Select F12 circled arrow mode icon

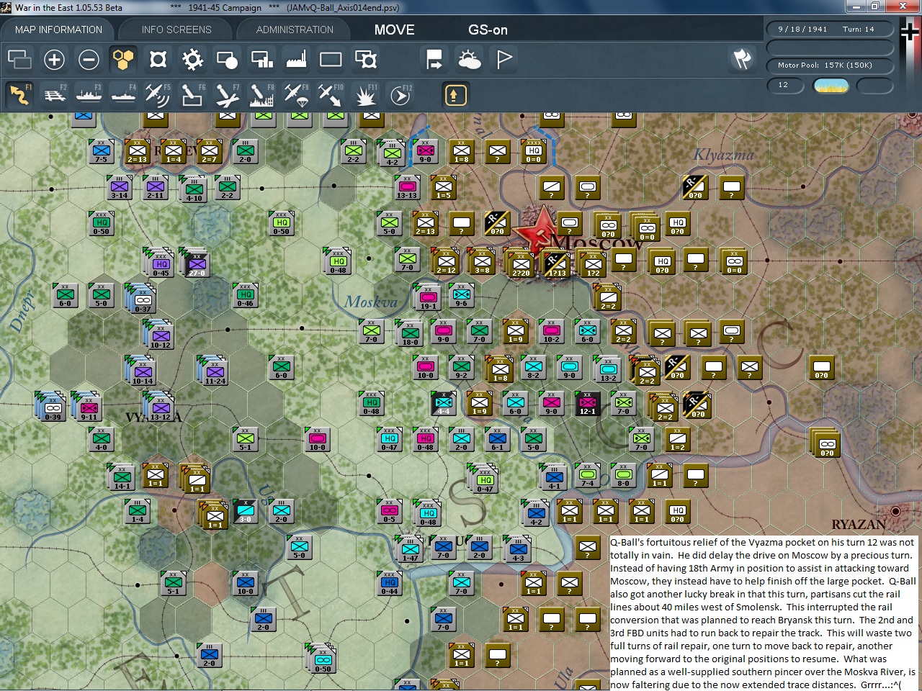[x=400, y=94]
